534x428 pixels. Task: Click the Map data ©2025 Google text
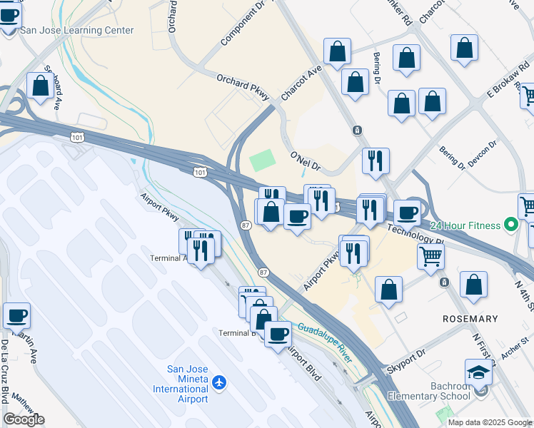click(490, 422)
